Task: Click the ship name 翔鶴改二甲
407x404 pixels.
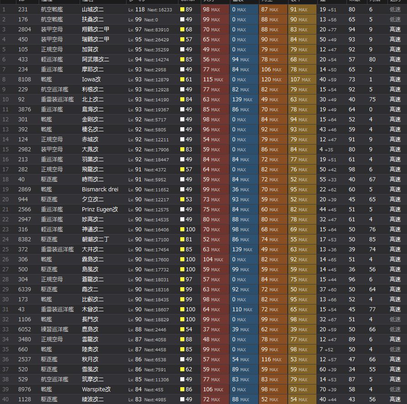Action: point(96,30)
